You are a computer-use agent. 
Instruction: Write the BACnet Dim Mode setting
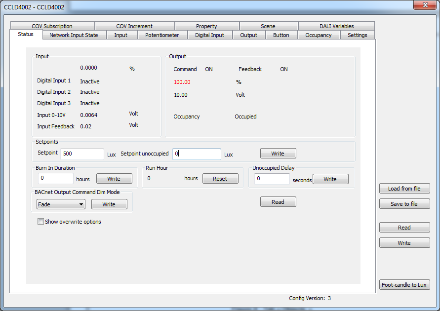pyautogui.click(x=109, y=204)
